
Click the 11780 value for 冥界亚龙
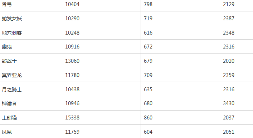[72, 75]
